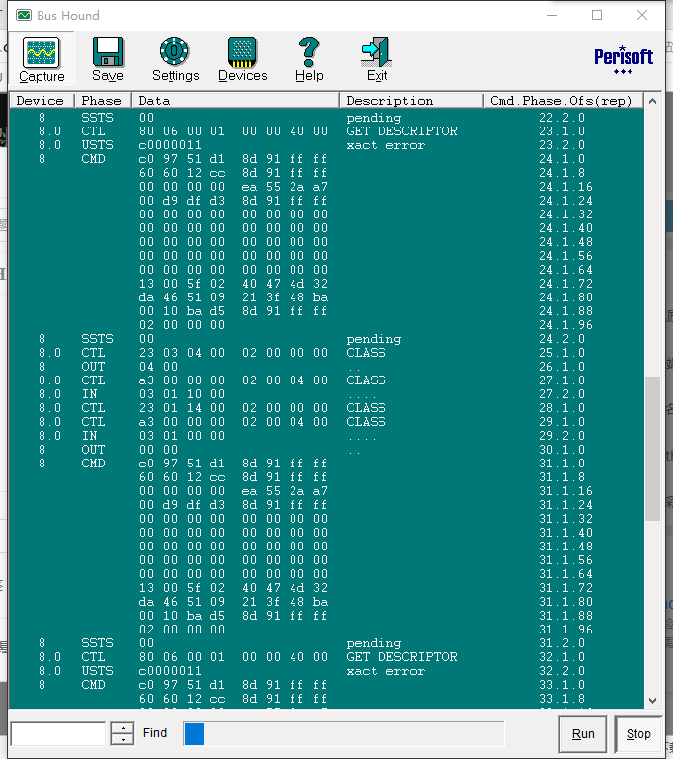Select the CLASS row 29.1.0
The width and height of the screenshot is (673, 759).
coord(327,422)
